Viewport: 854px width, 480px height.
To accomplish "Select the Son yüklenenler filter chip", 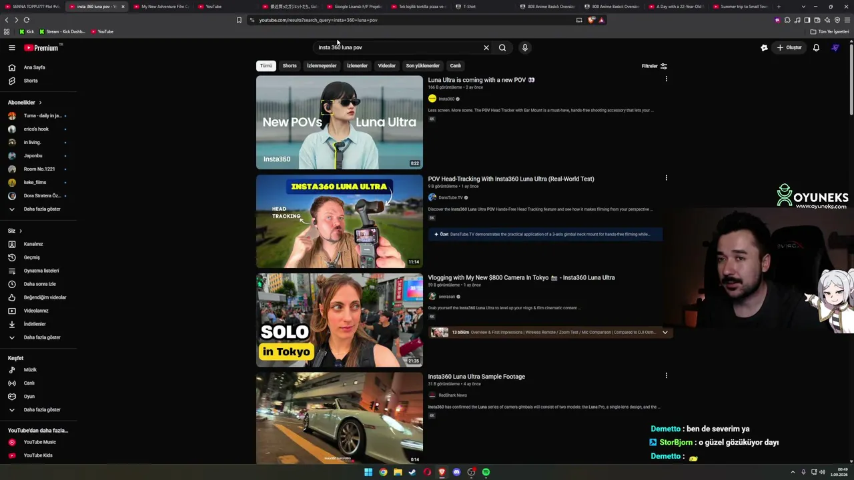I will (423, 66).
